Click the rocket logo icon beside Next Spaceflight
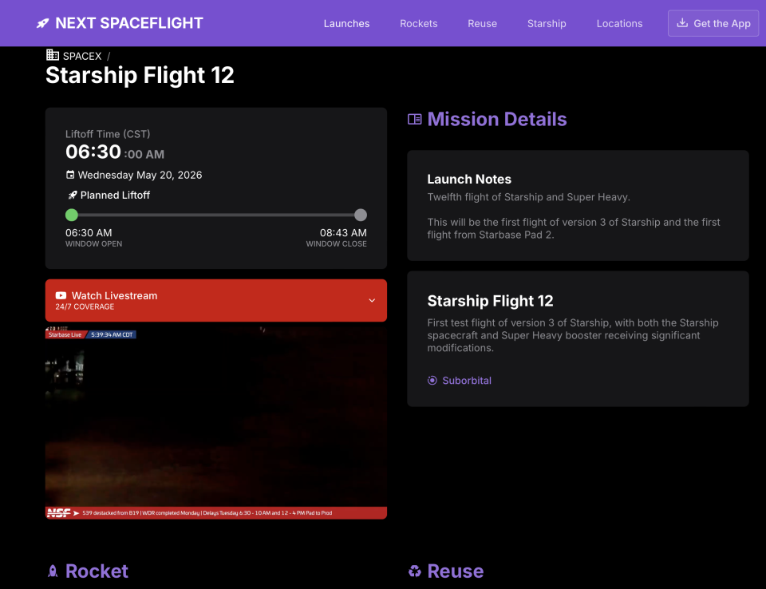The image size is (766, 589). [x=42, y=23]
